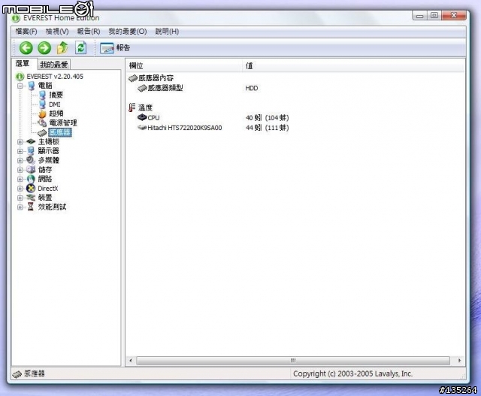This screenshot has height=396, width=481.
Task: Click the green Forward arrow button
Action: click(x=44, y=48)
